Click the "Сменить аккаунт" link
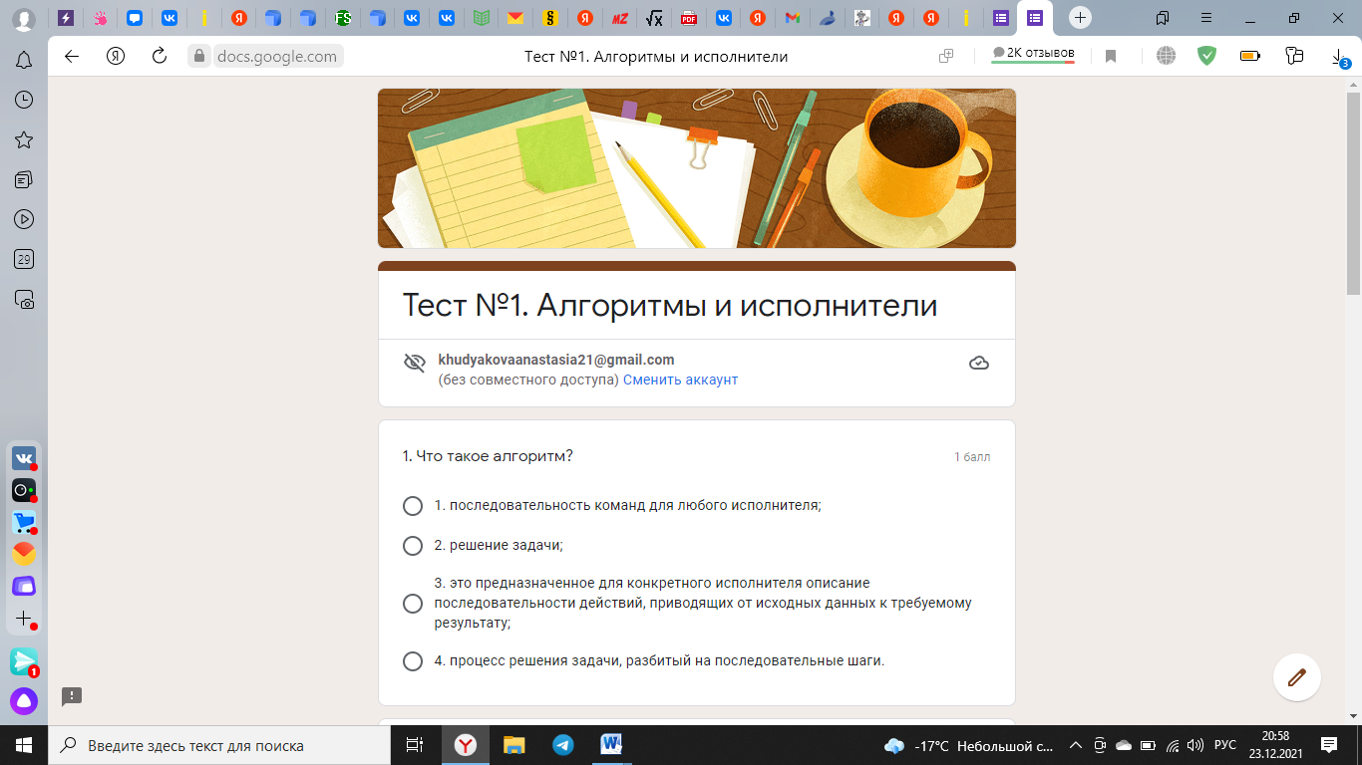Image resolution: width=1362 pixels, height=765 pixels. (680, 380)
